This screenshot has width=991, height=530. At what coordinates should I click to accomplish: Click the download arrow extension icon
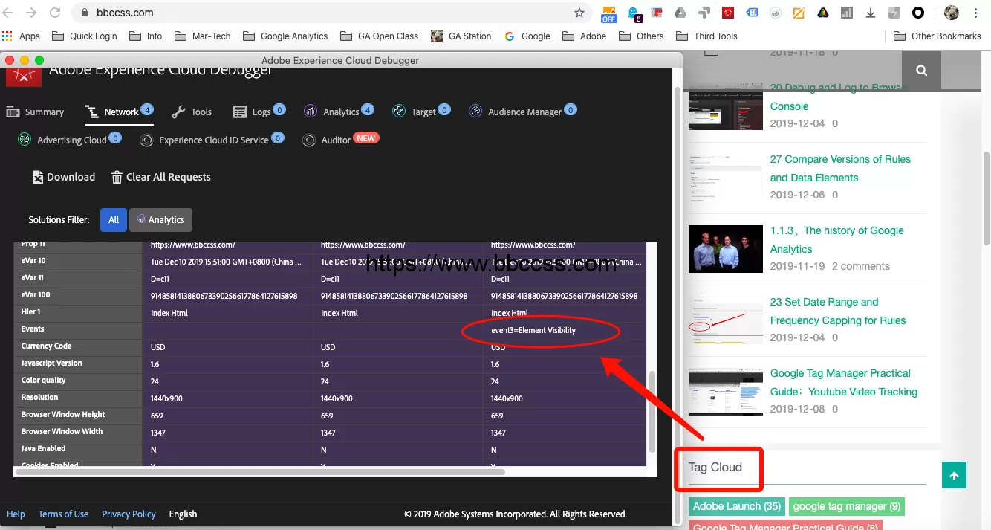(x=871, y=13)
